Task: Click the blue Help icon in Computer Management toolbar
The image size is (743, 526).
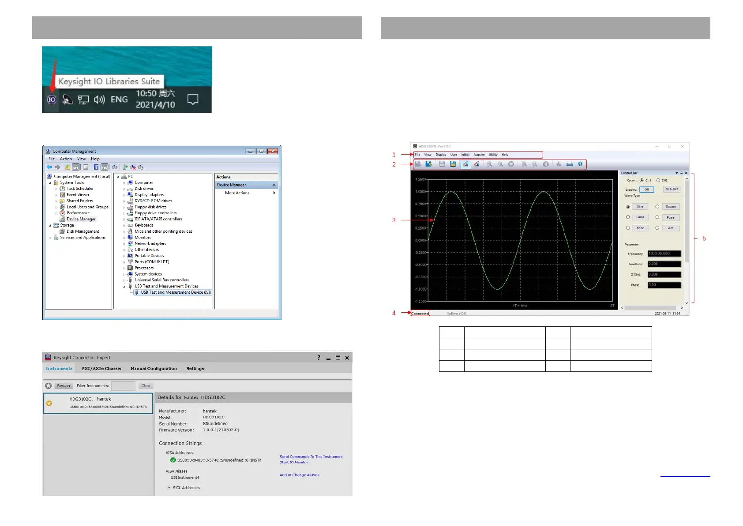Action: (96, 167)
